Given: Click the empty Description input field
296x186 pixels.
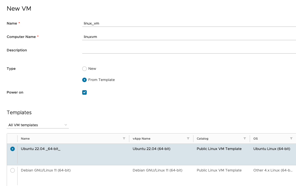Looking at the screenshot, I should pos(188,50).
